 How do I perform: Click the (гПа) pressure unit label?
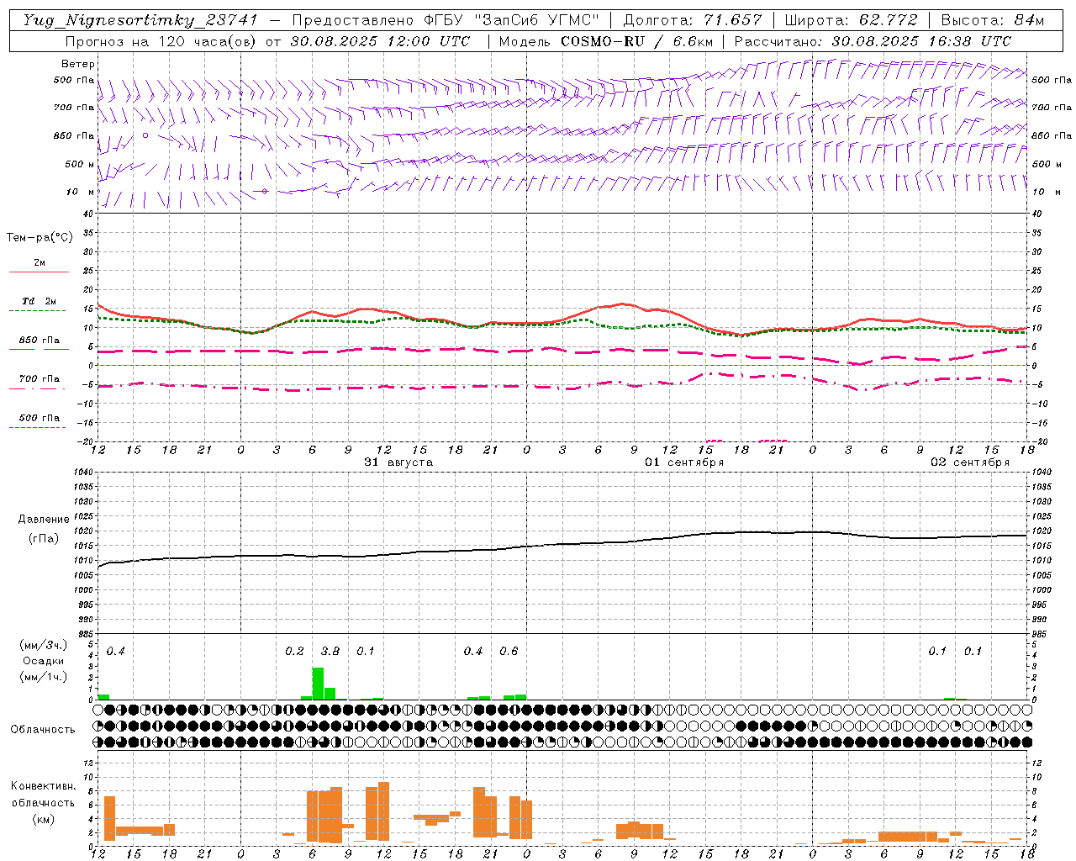44,539
